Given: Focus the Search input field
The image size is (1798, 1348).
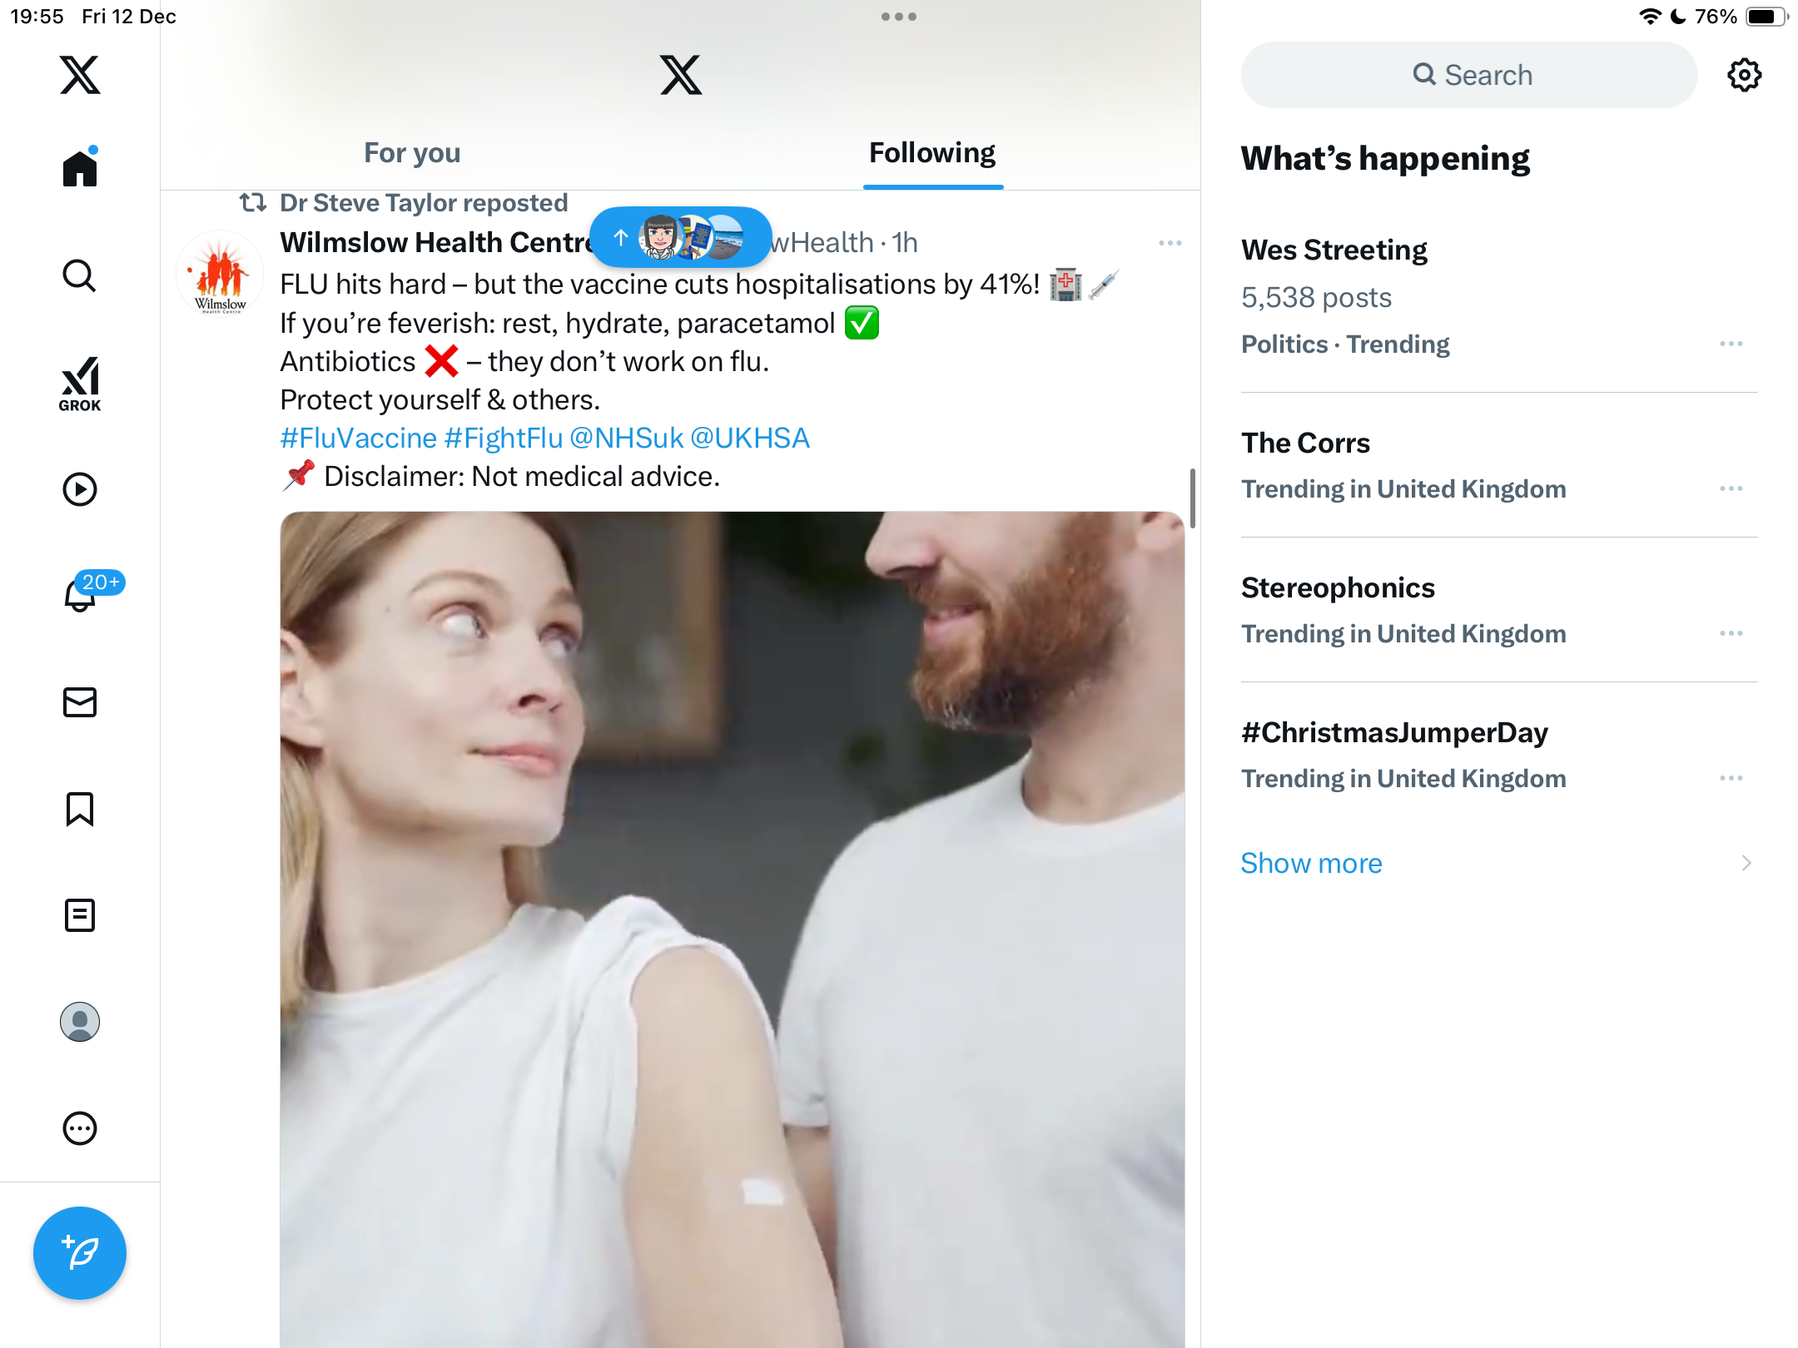Looking at the screenshot, I should pos(1469,75).
